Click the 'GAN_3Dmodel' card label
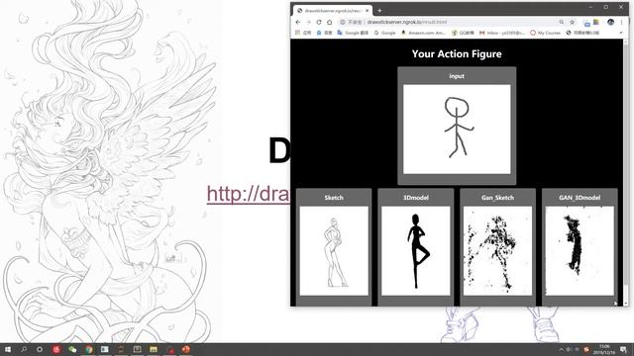The image size is (634, 356). coord(580,198)
